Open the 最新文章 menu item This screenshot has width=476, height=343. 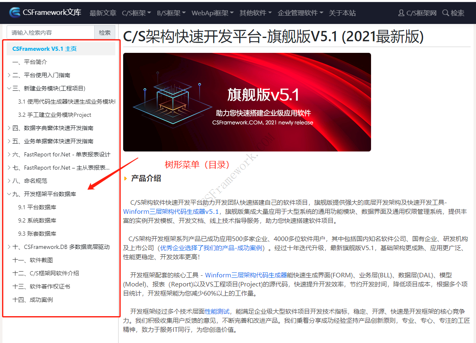click(x=103, y=13)
